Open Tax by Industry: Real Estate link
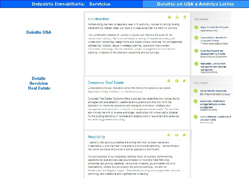Screen dimensions: 249x186 [x=213, y=91]
